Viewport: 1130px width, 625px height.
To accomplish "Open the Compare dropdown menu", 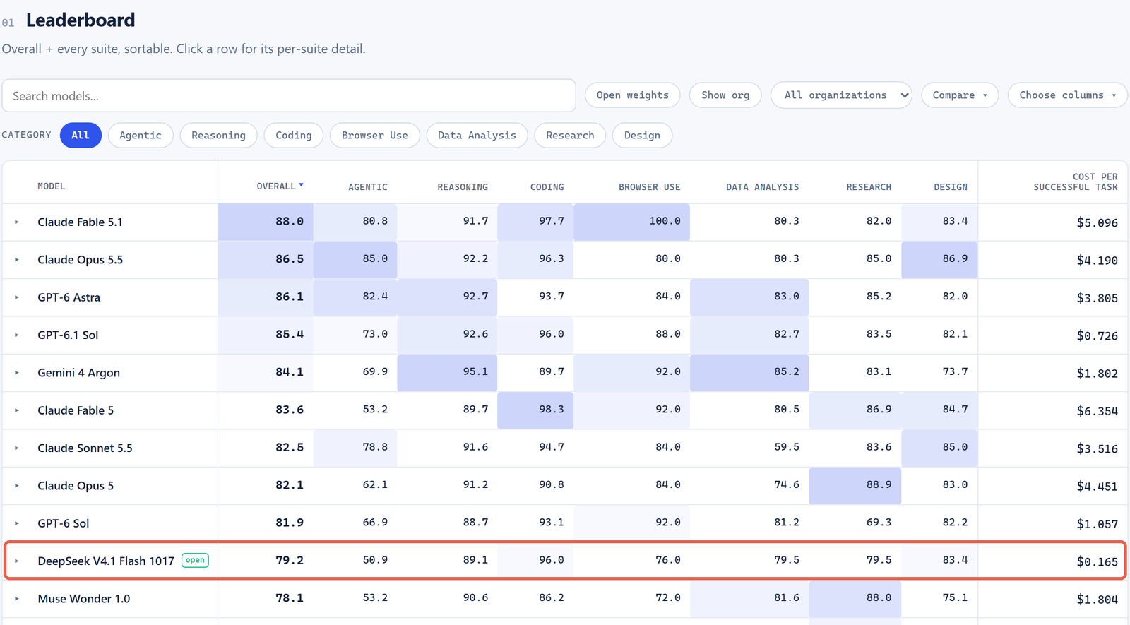I will (x=960, y=95).
